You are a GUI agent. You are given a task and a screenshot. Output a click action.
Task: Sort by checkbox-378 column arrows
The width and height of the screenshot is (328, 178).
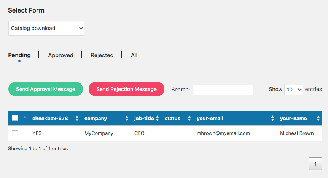(77, 118)
